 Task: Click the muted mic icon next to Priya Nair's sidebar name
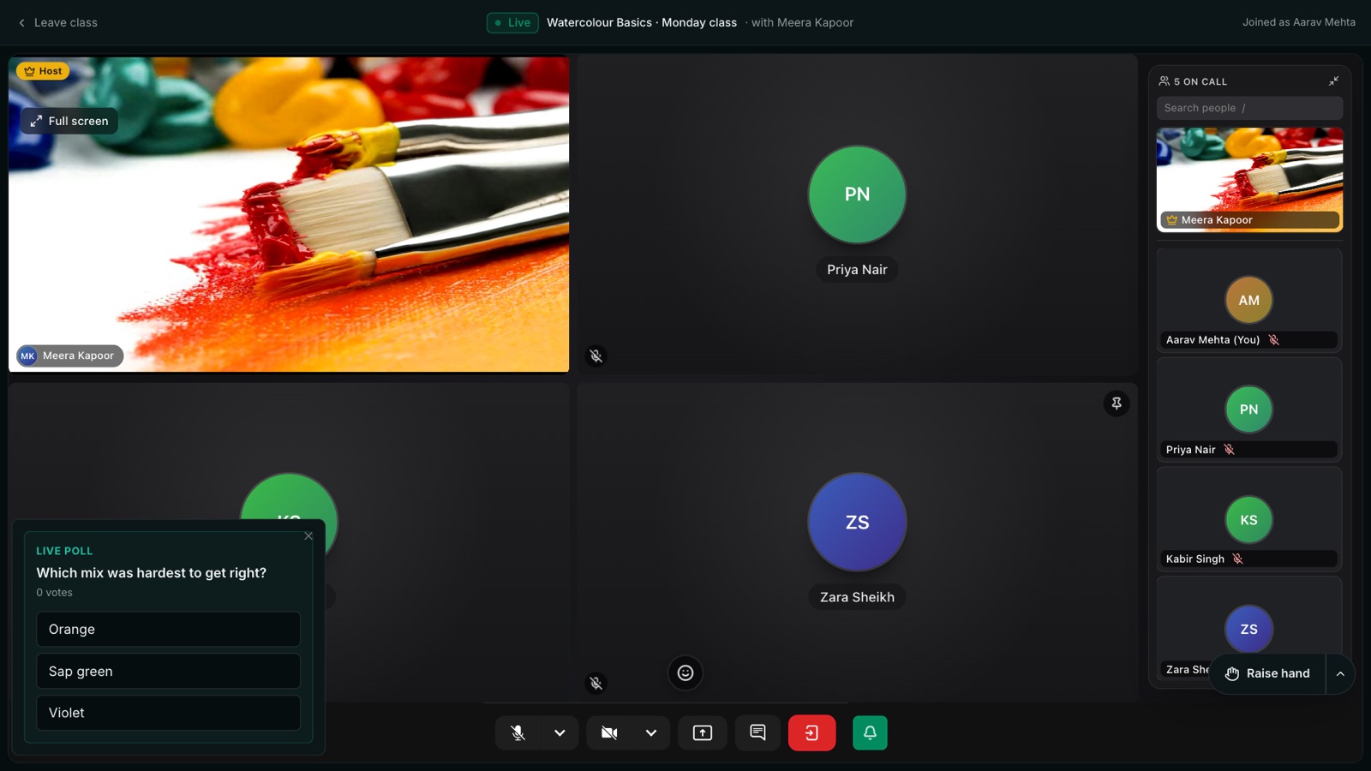point(1230,450)
